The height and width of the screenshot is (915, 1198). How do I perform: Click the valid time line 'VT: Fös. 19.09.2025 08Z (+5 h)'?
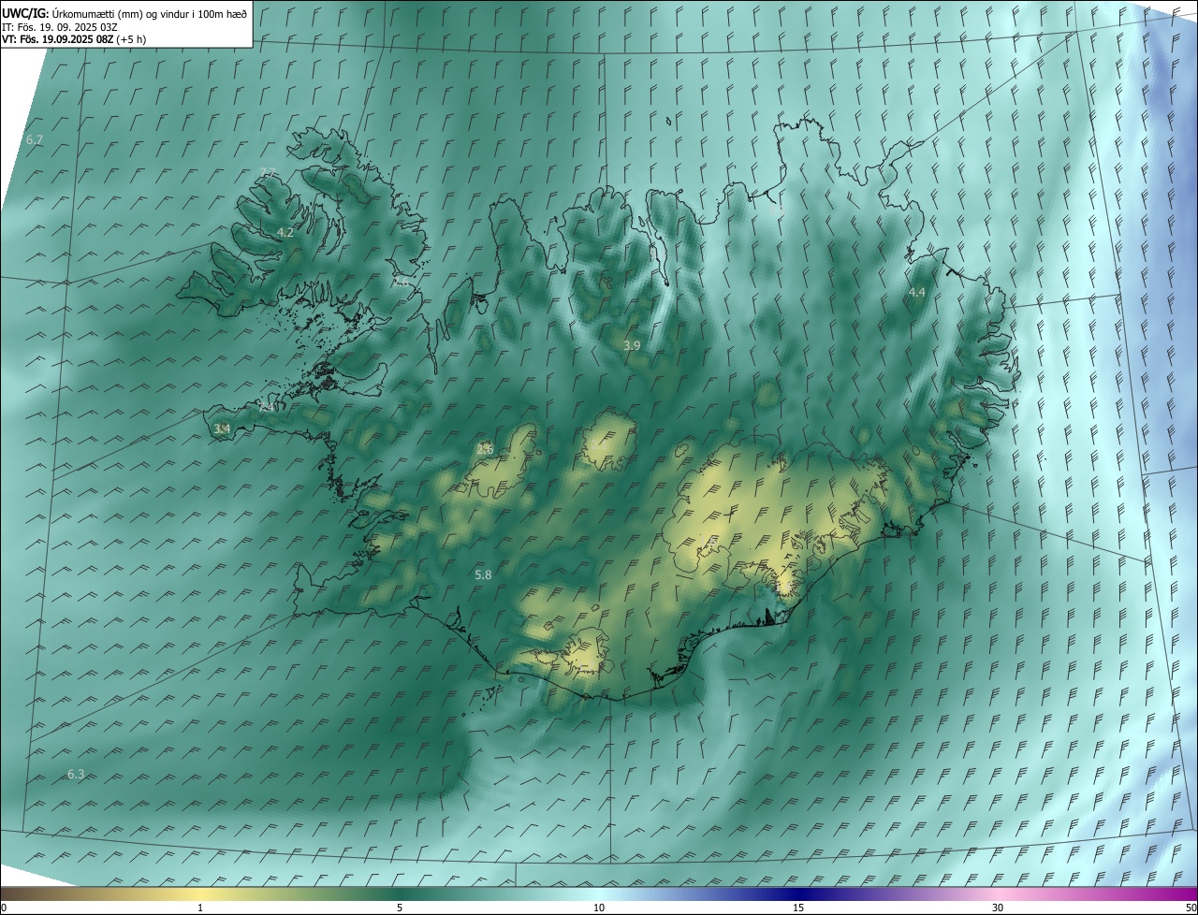tap(74, 39)
